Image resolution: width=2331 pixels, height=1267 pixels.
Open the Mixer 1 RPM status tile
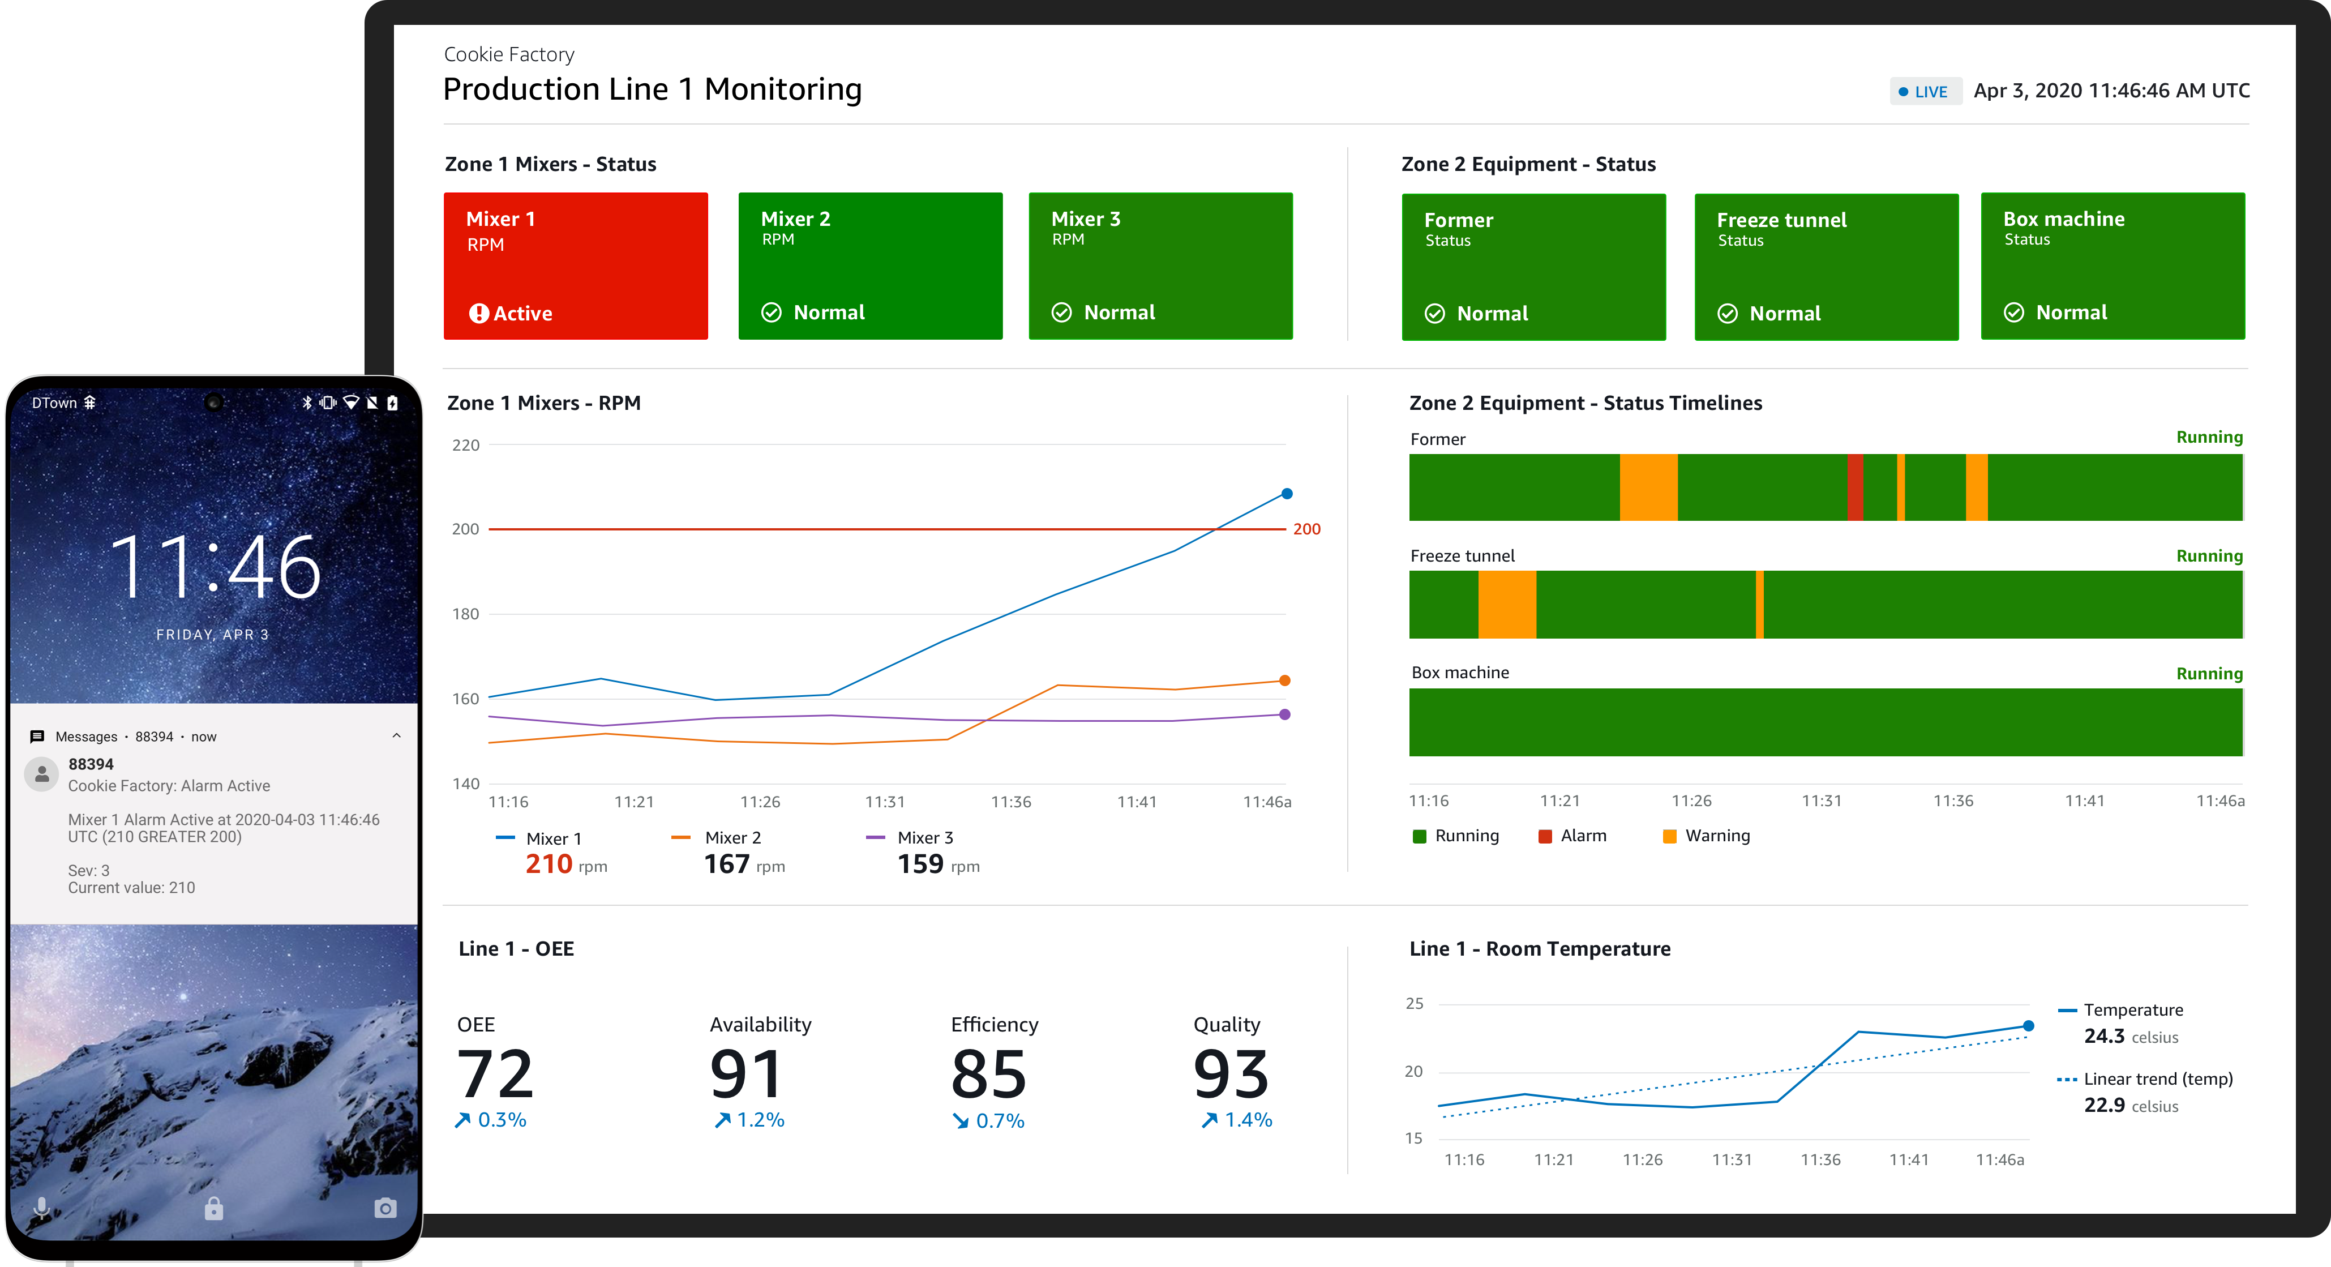[576, 266]
